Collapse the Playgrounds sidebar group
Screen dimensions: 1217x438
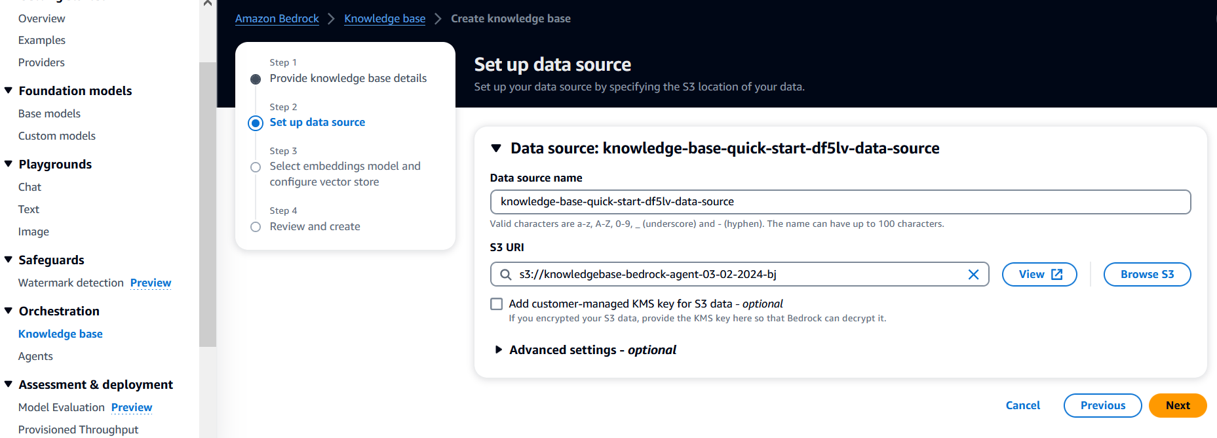click(9, 164)
